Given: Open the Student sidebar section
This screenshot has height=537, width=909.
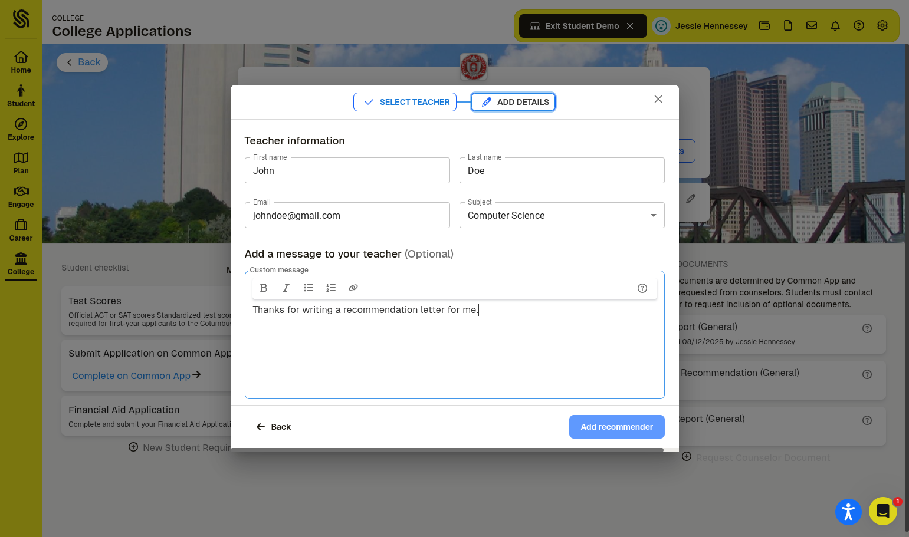Looking at the screenshot, I should point(21,95).
